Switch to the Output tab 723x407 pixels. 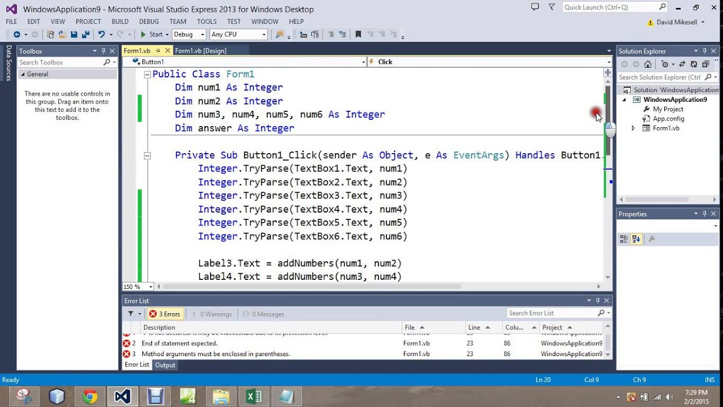165,365
